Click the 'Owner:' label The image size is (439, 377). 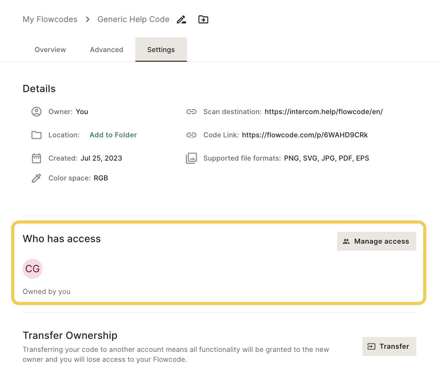(x=61, y=112)
